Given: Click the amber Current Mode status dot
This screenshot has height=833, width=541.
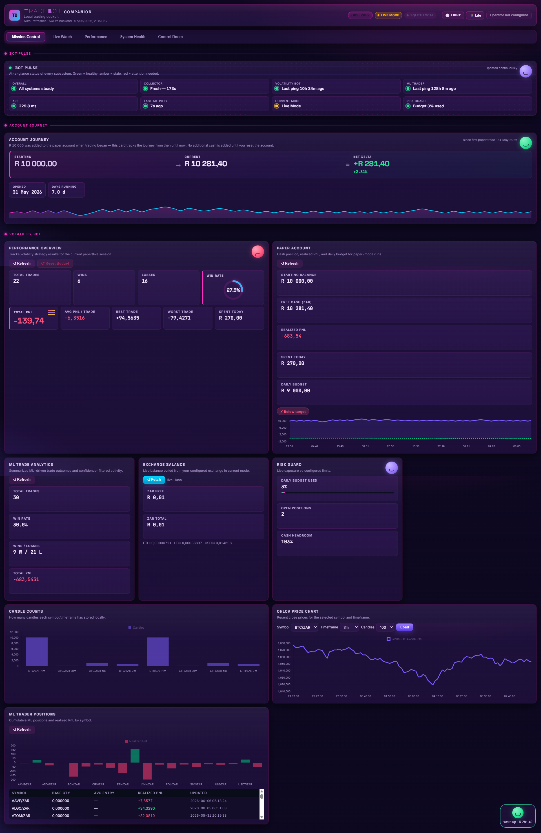Looking at the screenshot, I should [x=276, y=106].
